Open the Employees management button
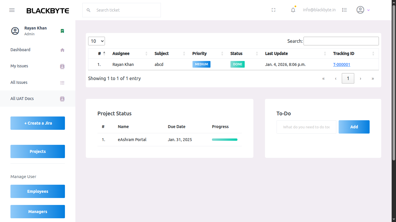 tap(38, 191)
